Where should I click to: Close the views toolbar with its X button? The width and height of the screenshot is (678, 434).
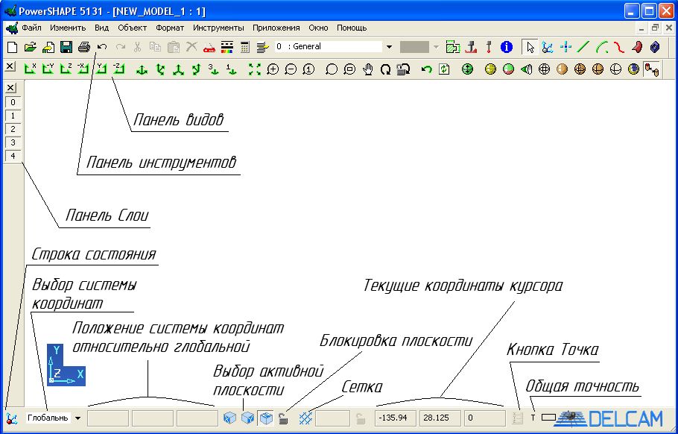pos(10,66)
